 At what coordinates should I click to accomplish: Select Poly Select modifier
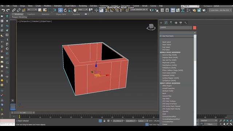pyautogui.click(x=166, y=47)
